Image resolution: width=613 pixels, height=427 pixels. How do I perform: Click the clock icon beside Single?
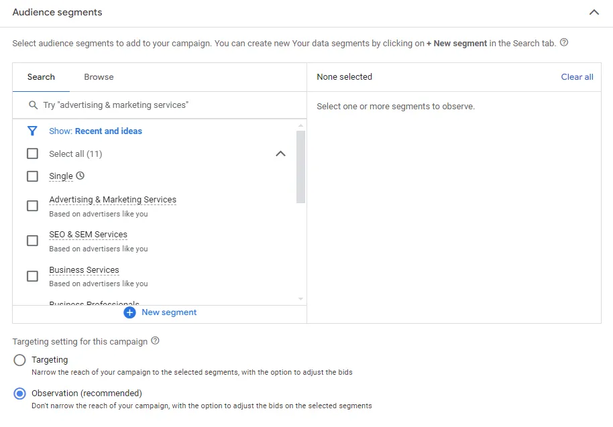(x=80, y=176)
